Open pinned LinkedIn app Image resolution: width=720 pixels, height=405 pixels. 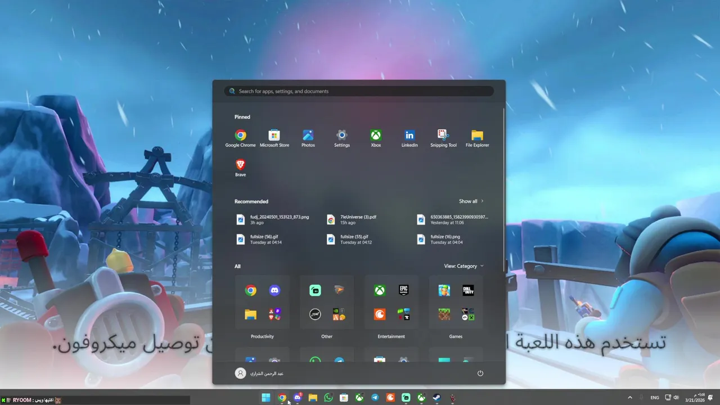pyautogui.click(x=409, y=138)
